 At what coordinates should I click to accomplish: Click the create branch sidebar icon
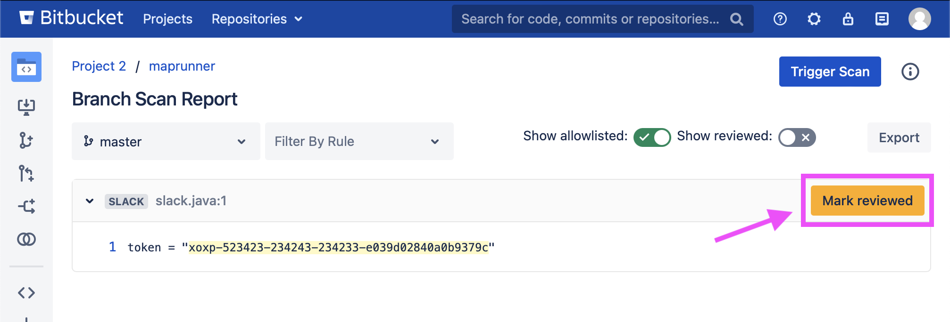click(26, 140)
